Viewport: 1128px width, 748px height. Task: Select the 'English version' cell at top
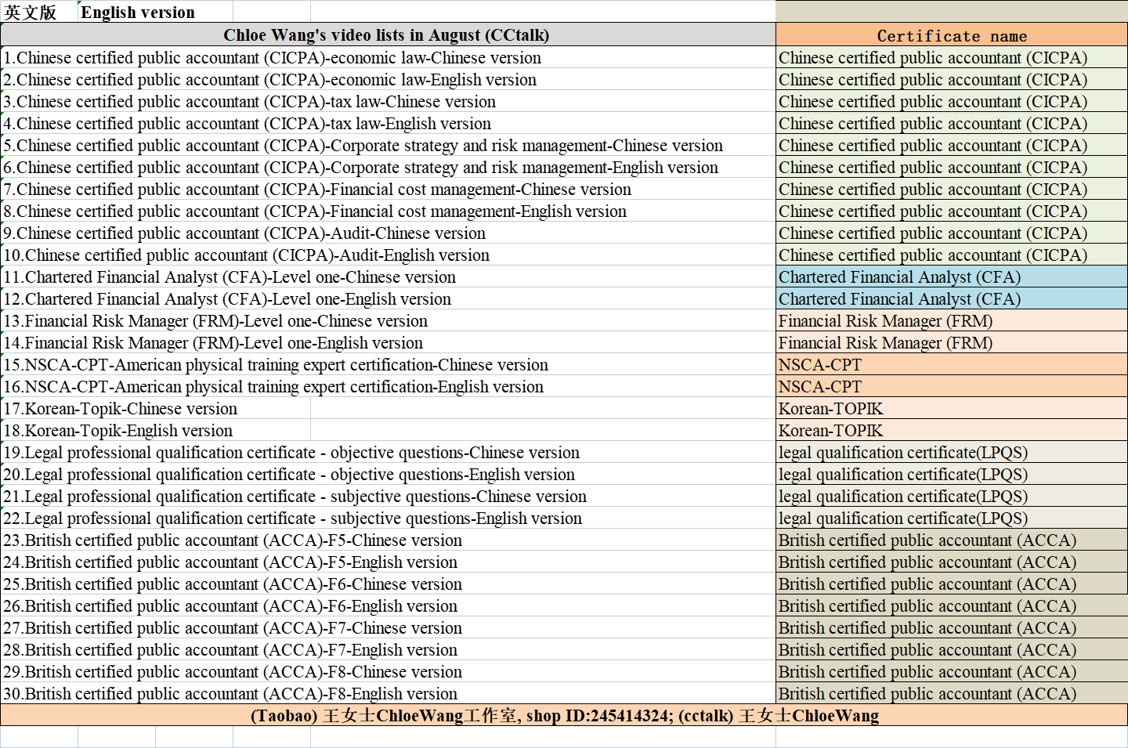pos(138,12)
